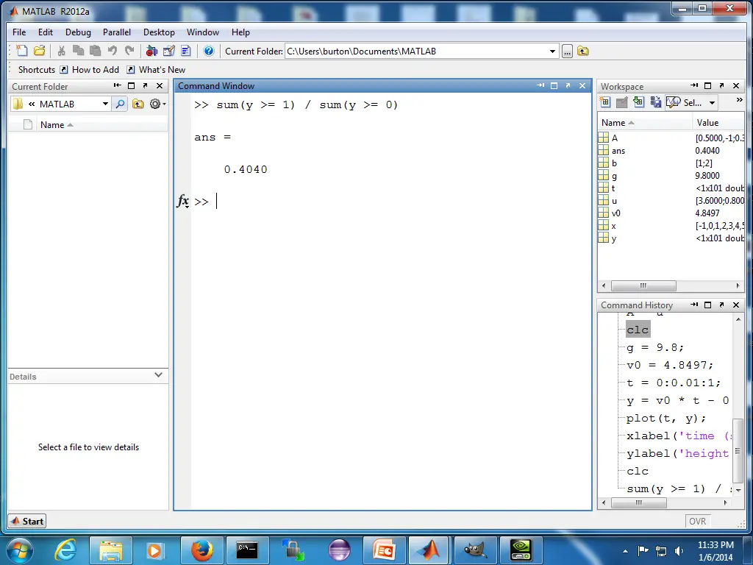Sort Workspace by Name column header
Screen dimensions: 753x565
pyautogui.click(x=644, y=123)
